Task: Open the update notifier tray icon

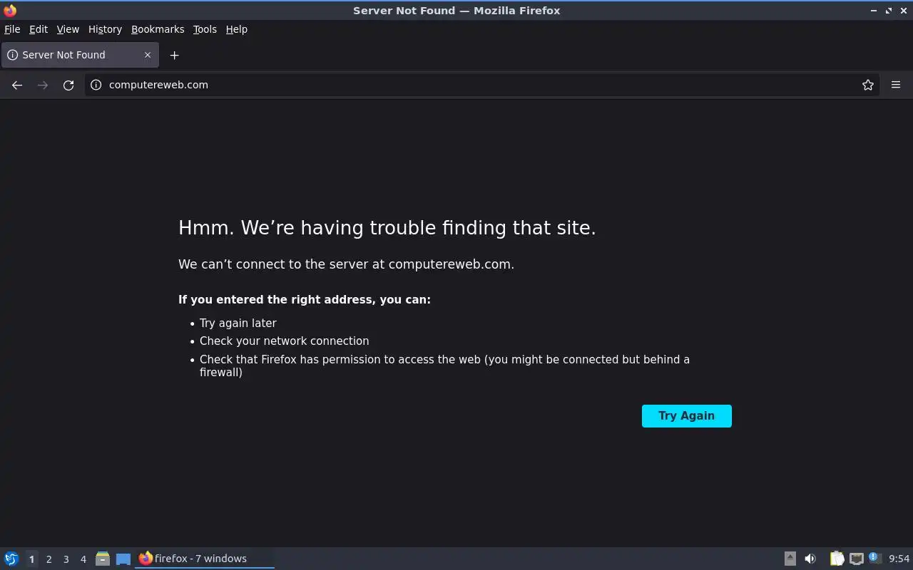Action: 875,558
